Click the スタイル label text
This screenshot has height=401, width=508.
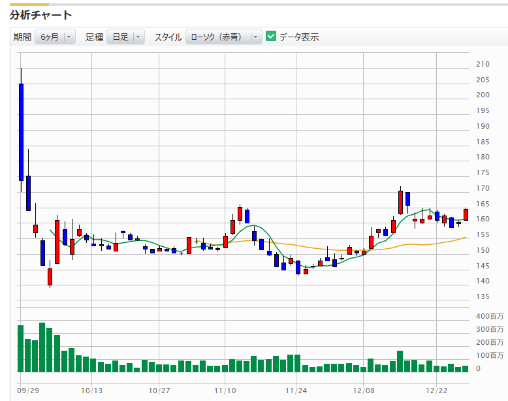(x=168, y=37)
